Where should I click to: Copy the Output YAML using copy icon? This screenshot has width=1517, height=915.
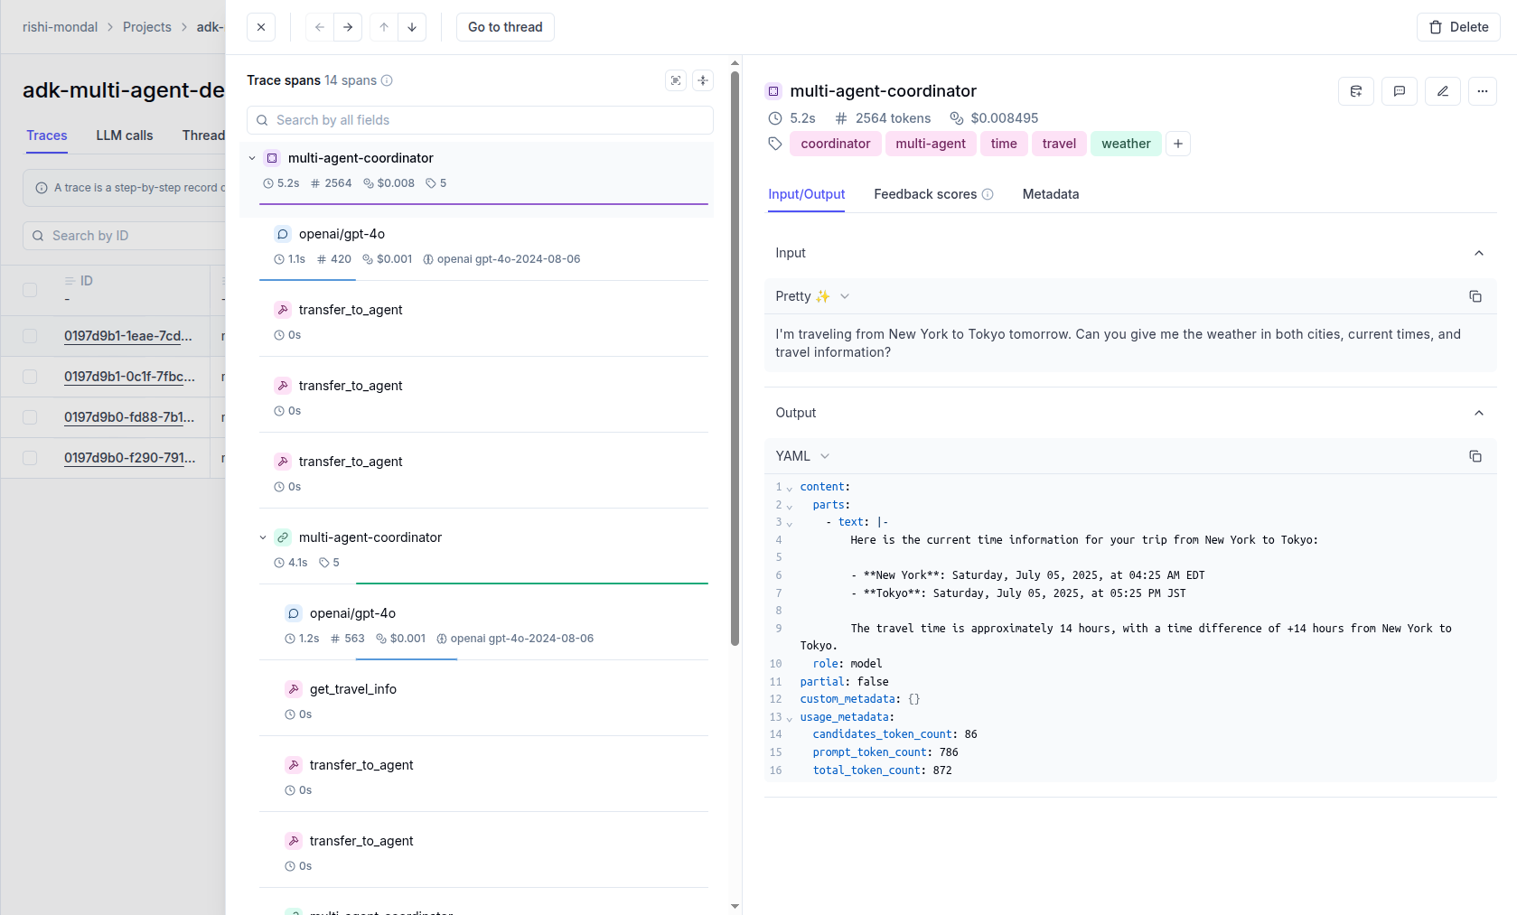tap(1475, 456)
